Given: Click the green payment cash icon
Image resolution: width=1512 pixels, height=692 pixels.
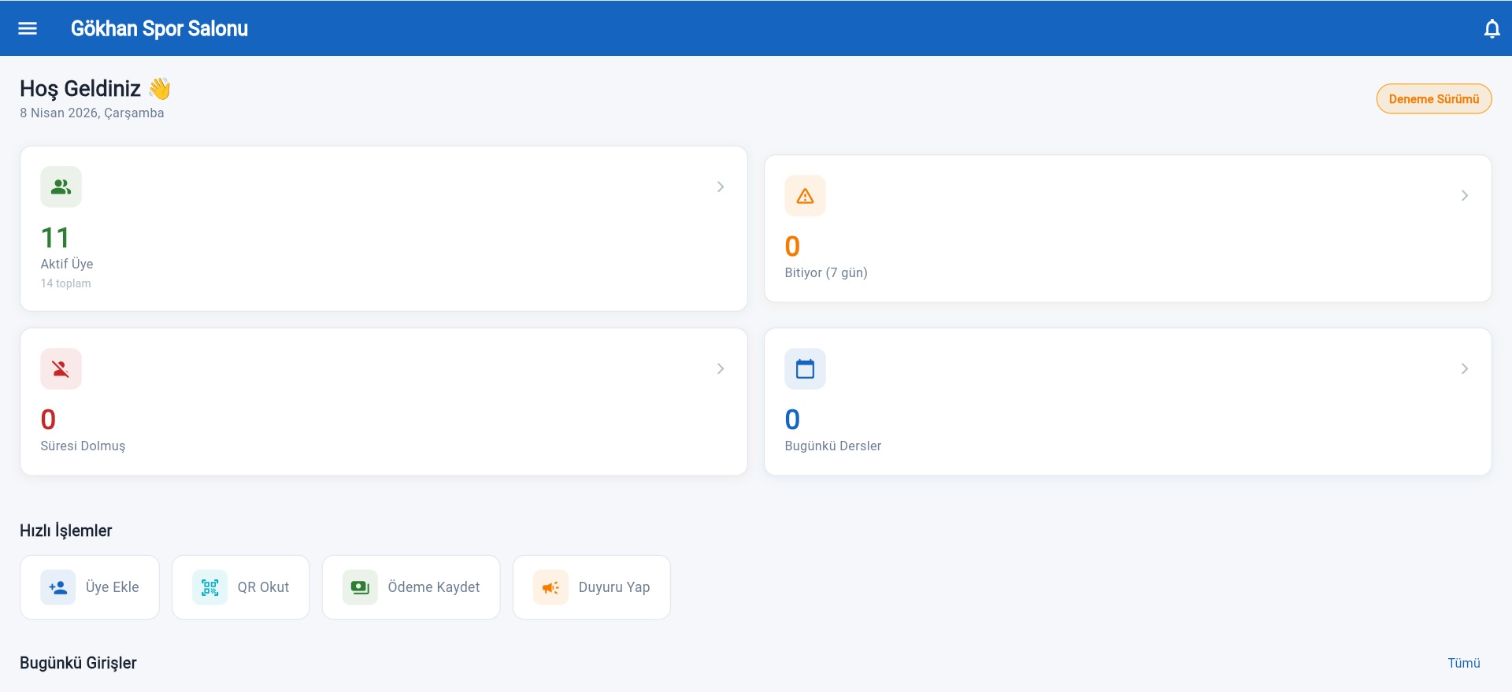Looking at the screenshot, I should [360, 587].
